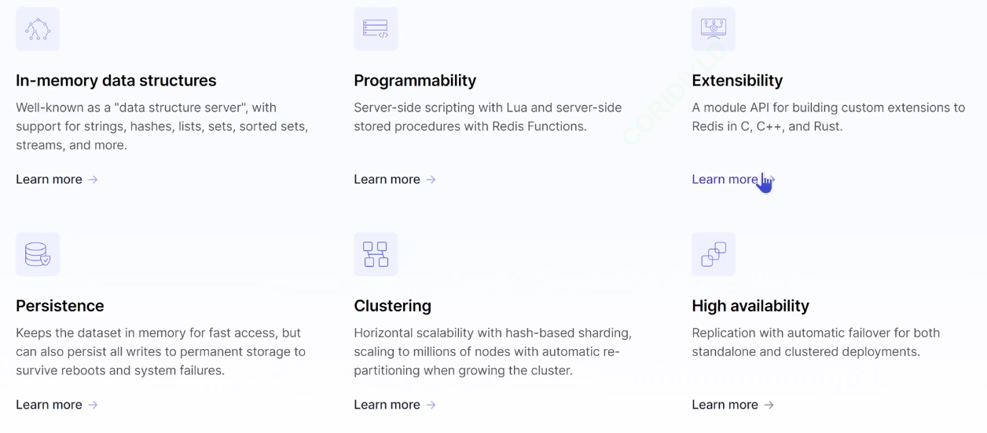This screenshot has width=987, height=433.
Task: Open Learn more under High availability
Action: pyautogui.click(x=725, y=405)
